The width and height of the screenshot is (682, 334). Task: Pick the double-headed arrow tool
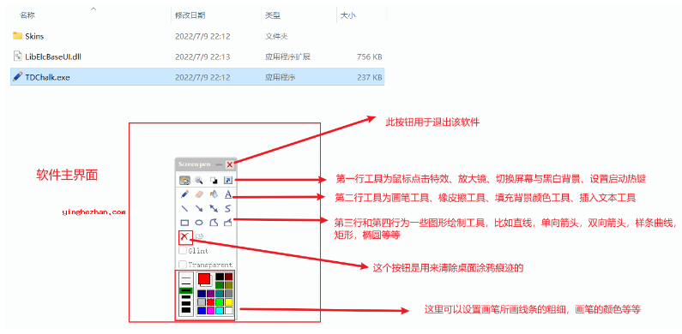click(214, 208)
